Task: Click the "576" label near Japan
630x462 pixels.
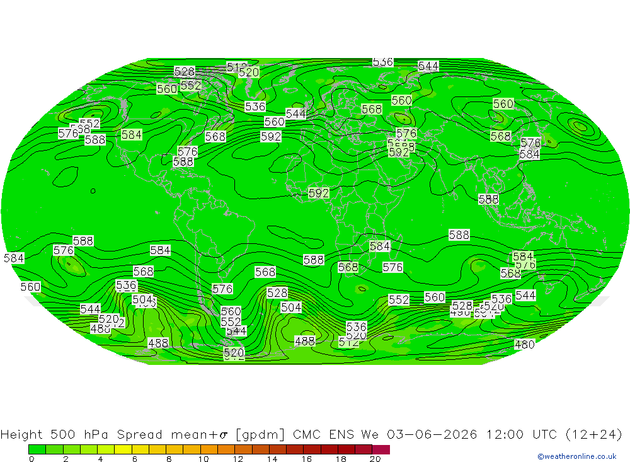Action: 530,142
